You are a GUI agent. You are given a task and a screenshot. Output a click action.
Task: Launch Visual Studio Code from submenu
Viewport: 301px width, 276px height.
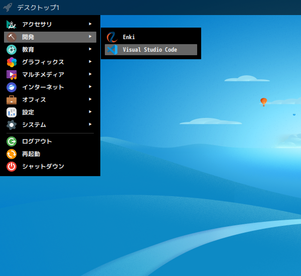(151, 50)
